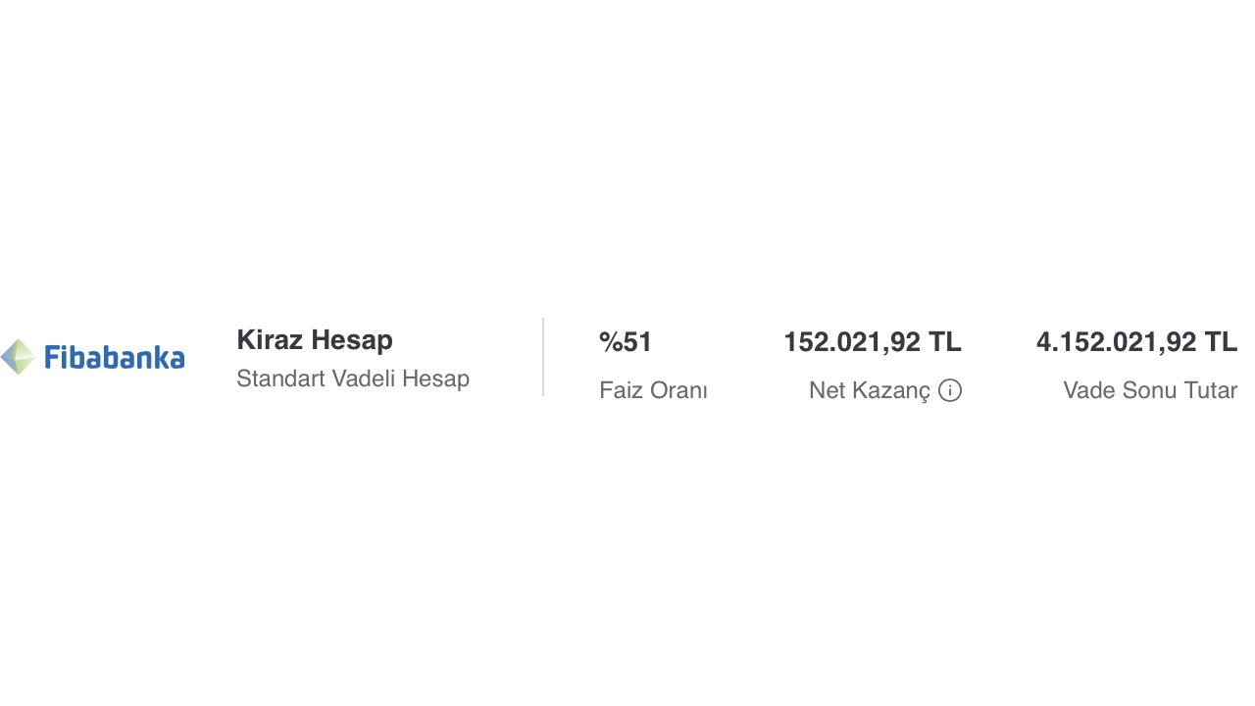Click the word Kiraz in the title
1255x706 pixels.
click(x=270, y=340)
